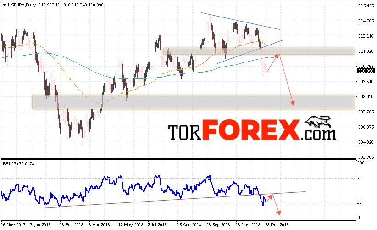This screenshot has height=230, width=377.
Task: Select the RSI(13) 32.0478 indicator label
Action: click(x=18, y=164)
